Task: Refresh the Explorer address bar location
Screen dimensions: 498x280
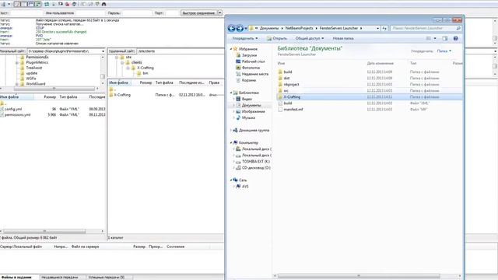Action: (384, 28)
